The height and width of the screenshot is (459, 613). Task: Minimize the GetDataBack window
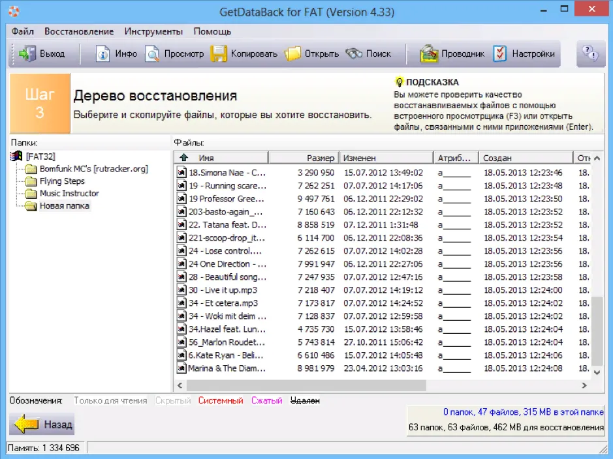click(x=543, y=10)
